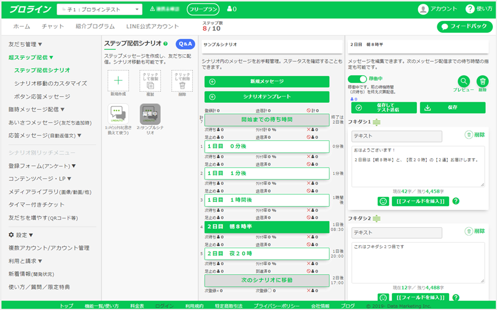
Task: Click the message 削除 trash icon near preview
Action: tap(483, 81)
